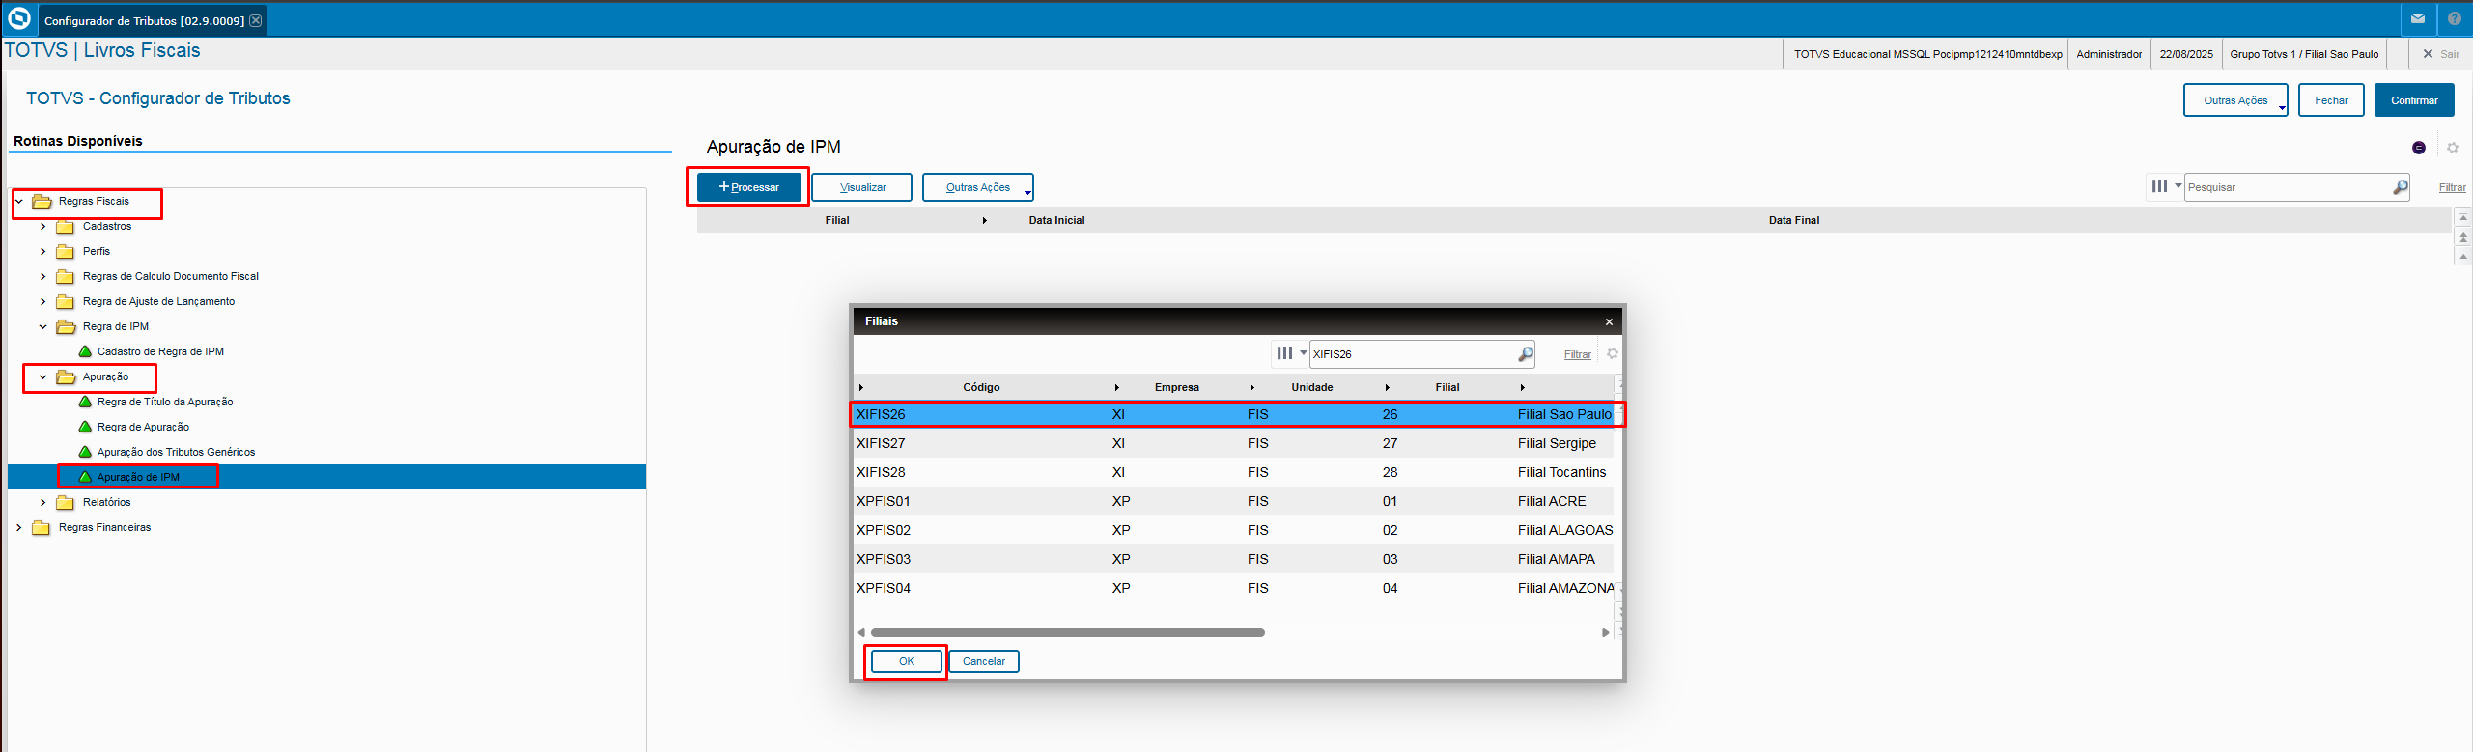Open the top-right Outras Ações dropdown

pos(2235,100)
